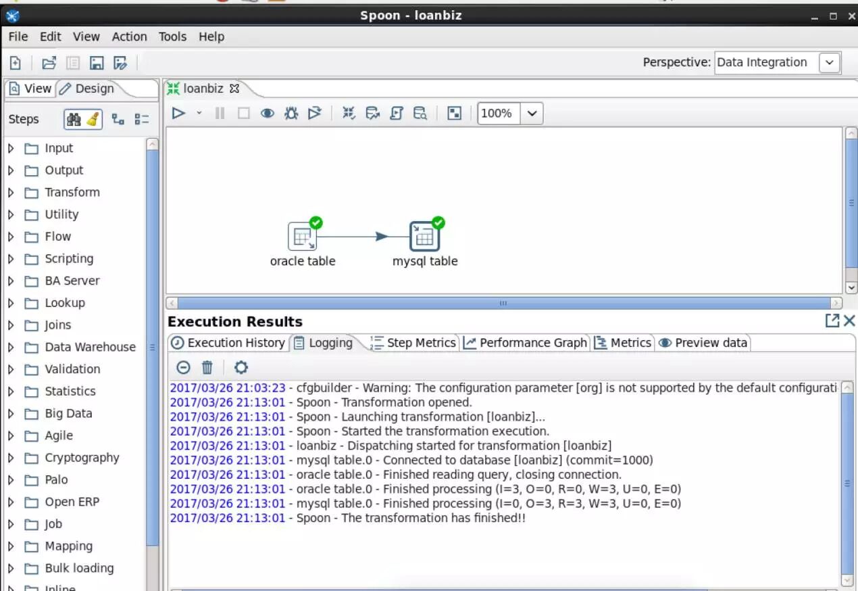Click the zoom percentage input field
The height and width of the screenshot is (591, 858).
pos(499,114)
